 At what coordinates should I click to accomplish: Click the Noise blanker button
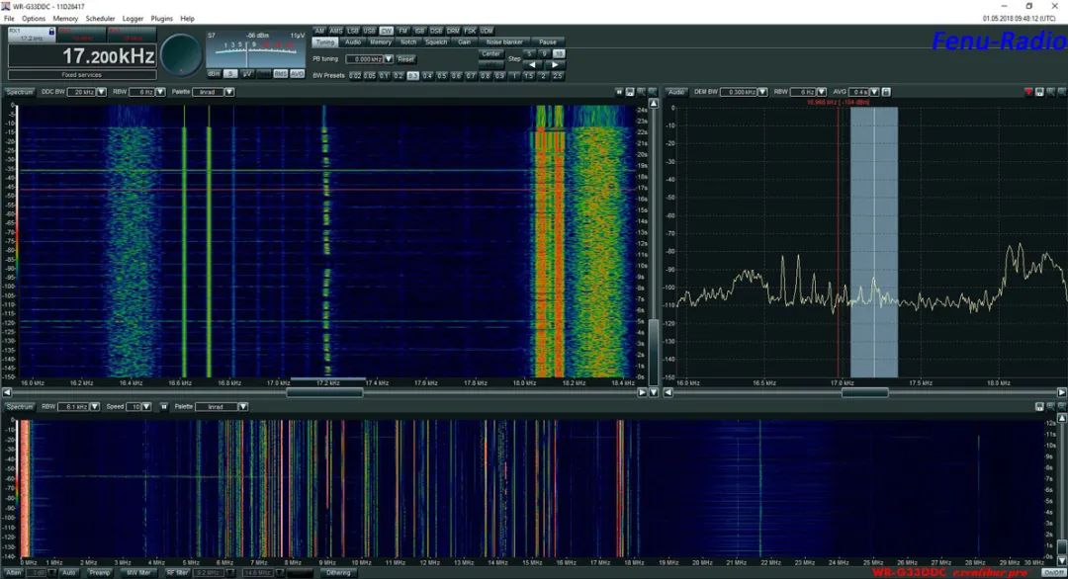pos(504,42)
